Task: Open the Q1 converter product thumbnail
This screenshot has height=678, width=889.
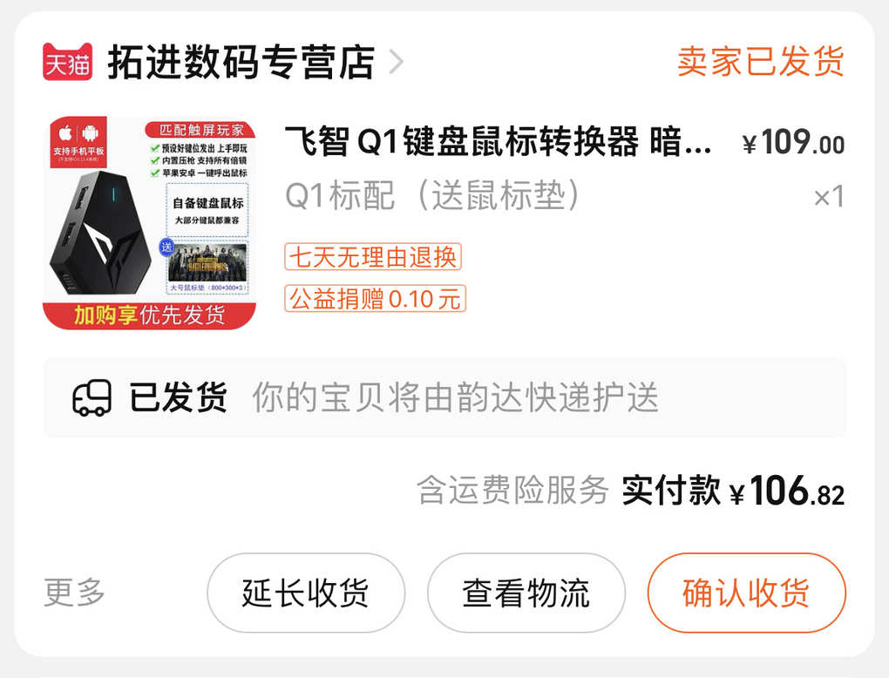Action: point(150,223)
